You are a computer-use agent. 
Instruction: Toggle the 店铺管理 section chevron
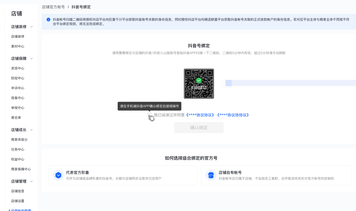(x=32, y=181)
